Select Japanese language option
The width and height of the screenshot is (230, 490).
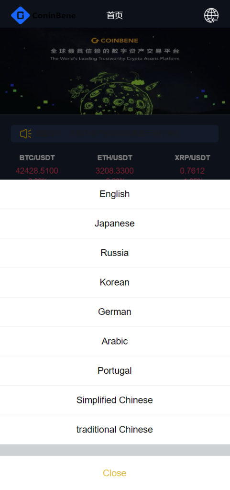115,223
